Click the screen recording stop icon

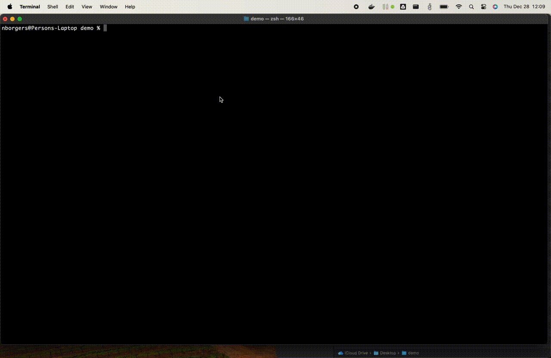click(x=356, y=7)
